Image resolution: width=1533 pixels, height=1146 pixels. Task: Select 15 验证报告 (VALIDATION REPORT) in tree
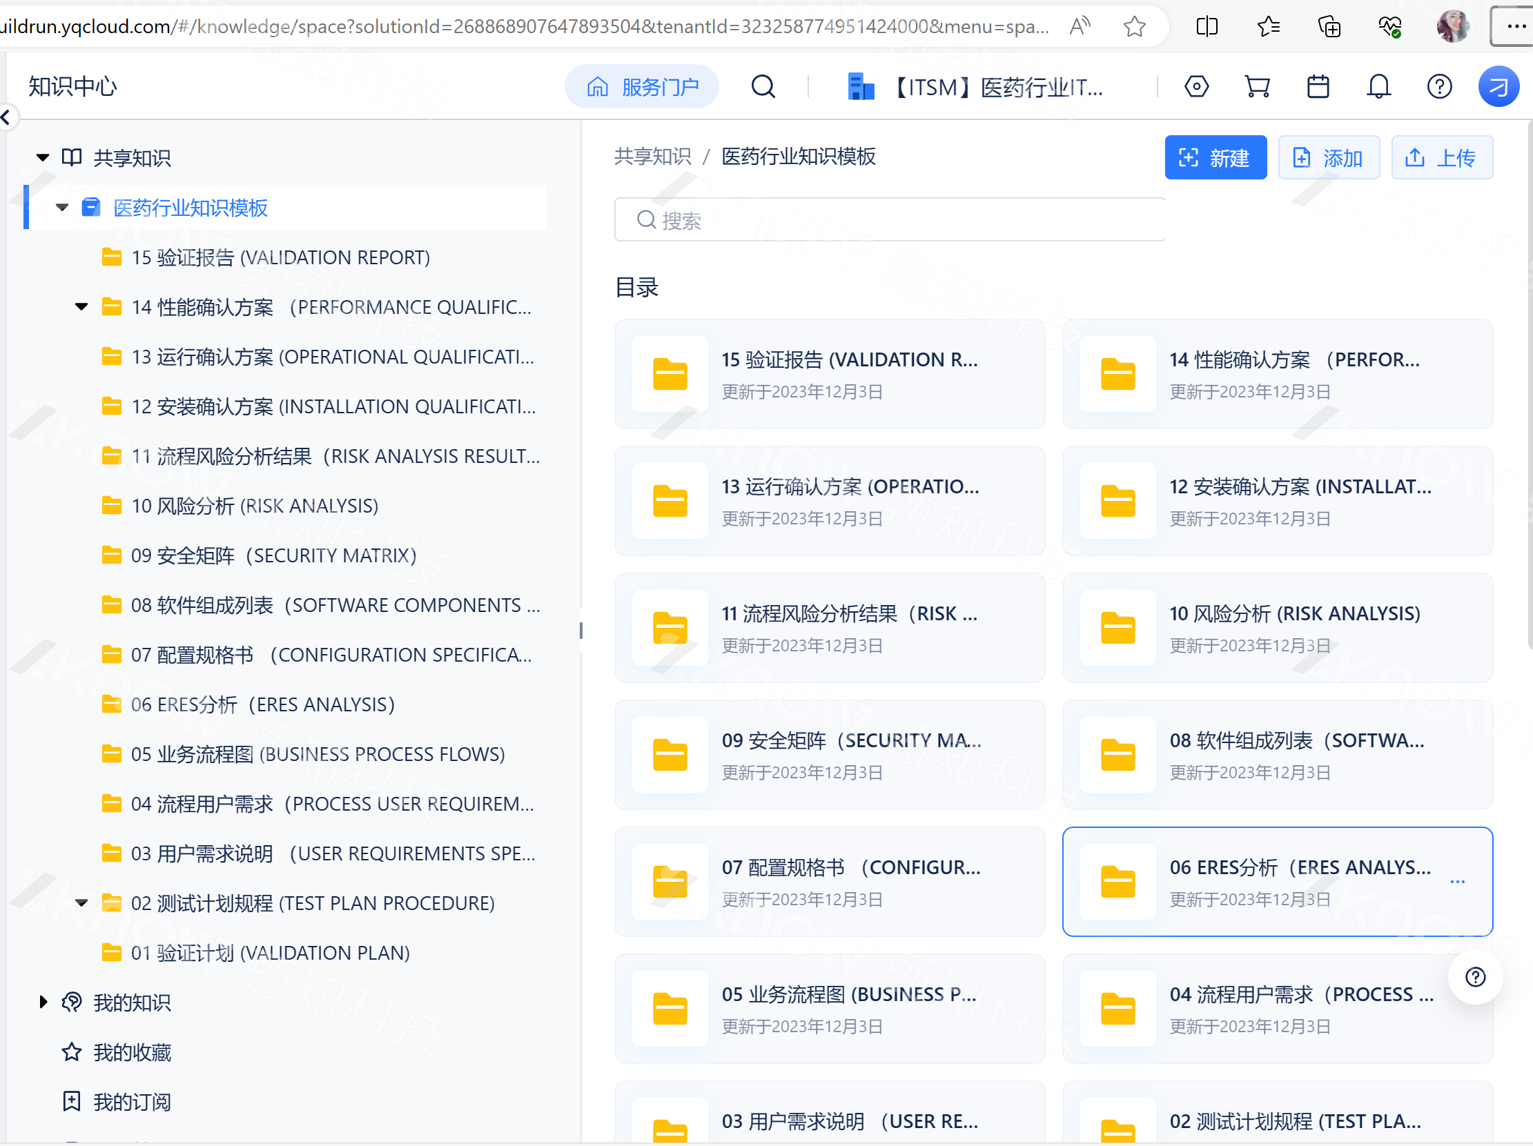tap(281, 258)
